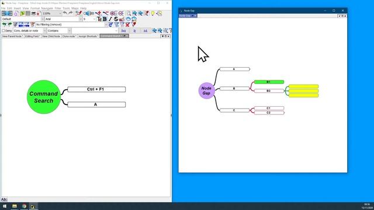The height and width of the screenshot is (210, 374).
Task: Select the 'Ctrl + F1' node
Action: coord(96,89)
